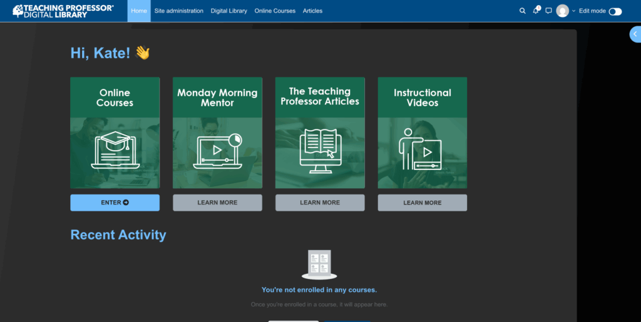Click the Monday Morning Mentor video image
Screen dimensions: 641x322
pos(217,153)
